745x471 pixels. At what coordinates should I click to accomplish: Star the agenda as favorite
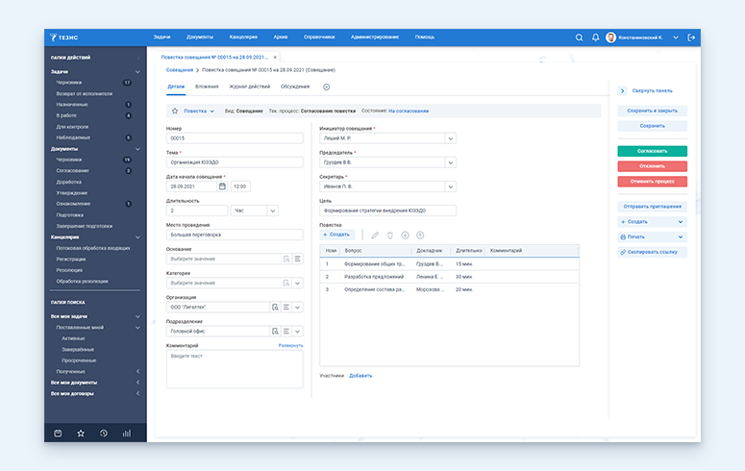(174, 112)
